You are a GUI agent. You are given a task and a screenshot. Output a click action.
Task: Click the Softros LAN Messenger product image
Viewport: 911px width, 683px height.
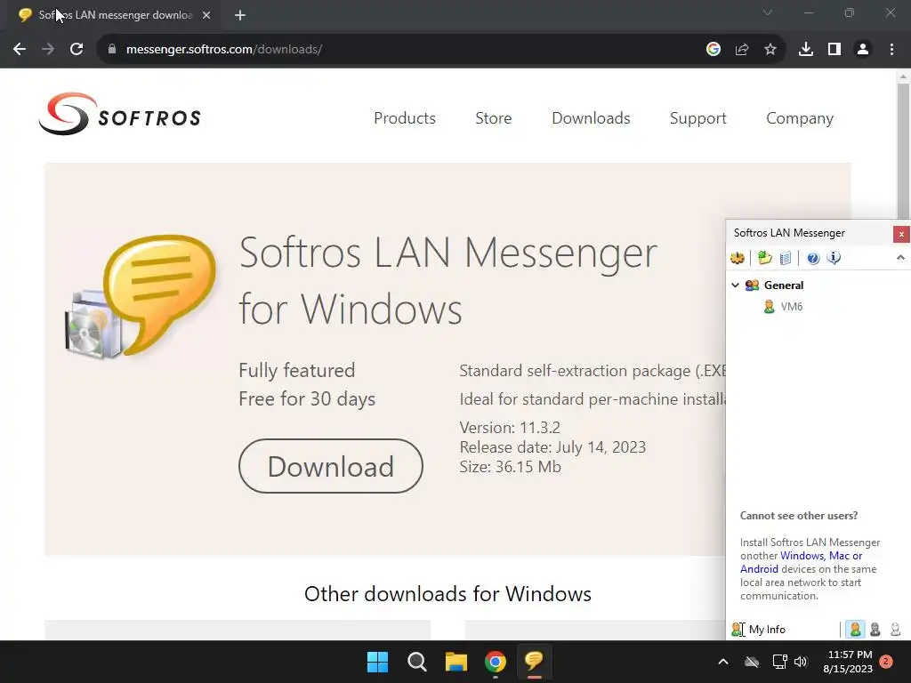(141, 297)
